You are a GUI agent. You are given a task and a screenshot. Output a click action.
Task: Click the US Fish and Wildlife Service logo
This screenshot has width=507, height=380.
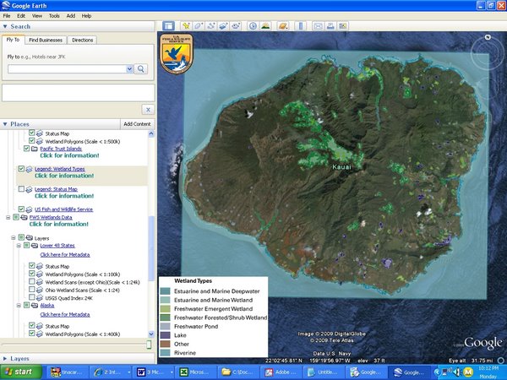pyautogui.click(x=177, y=54)
